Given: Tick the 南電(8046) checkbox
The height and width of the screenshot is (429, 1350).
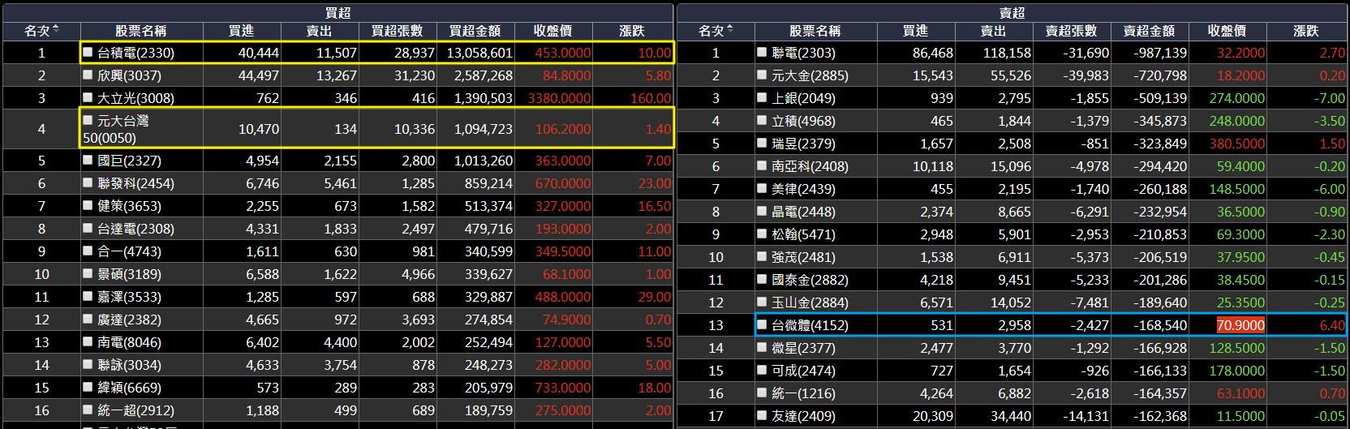Looking at the screenshot, I should [x=88, y=341].
